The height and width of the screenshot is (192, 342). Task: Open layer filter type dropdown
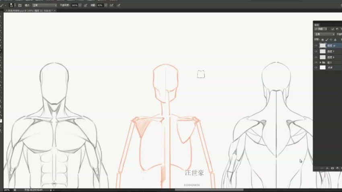321,29
